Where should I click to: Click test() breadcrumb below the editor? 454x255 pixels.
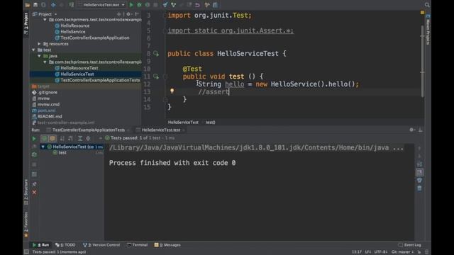click(x=211, y=123)
